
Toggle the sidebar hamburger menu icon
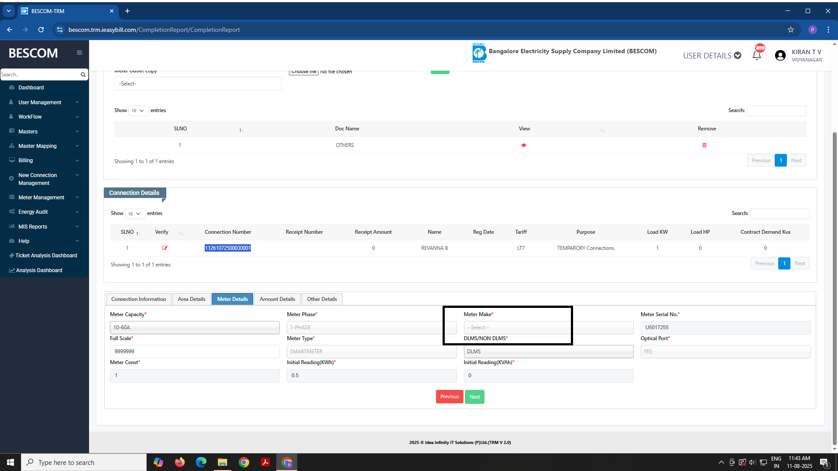(79, 53)
